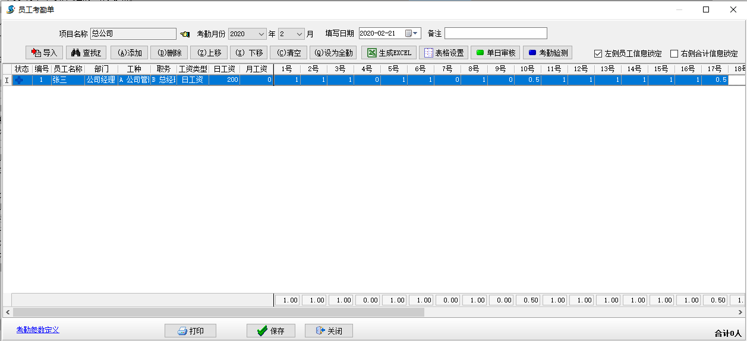Click the horizontal scrollbar right arrow
This screenshot has height=341, width=747.
[740, 312]
